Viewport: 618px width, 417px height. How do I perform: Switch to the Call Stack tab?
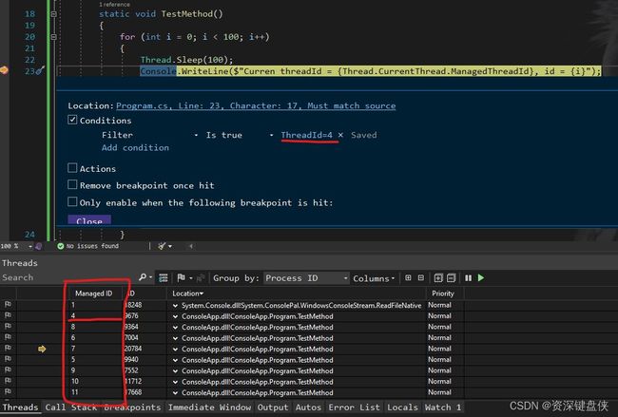(x=70, y=408)
